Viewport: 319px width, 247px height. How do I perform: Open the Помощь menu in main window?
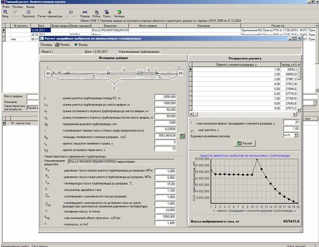click(x=17, y=7)
